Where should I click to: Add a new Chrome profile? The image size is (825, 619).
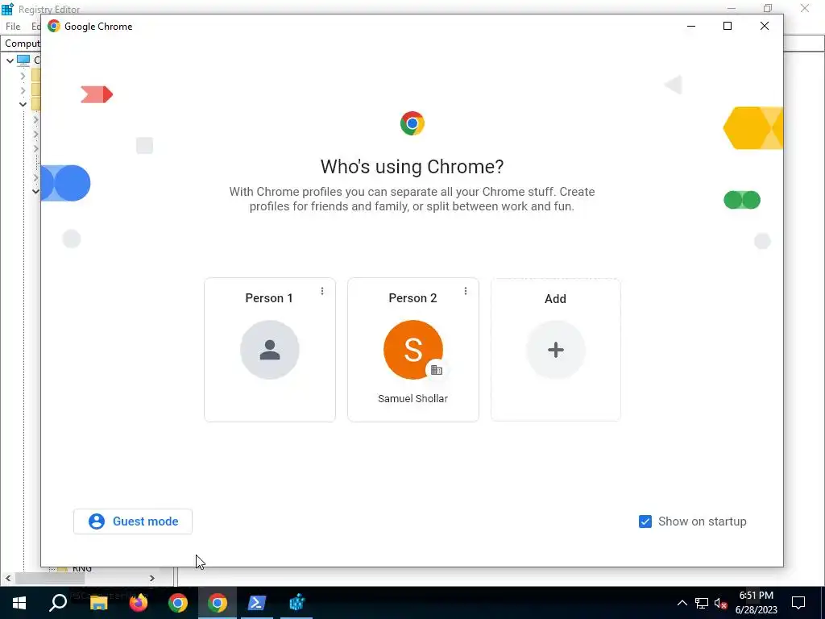pos(556,350)
